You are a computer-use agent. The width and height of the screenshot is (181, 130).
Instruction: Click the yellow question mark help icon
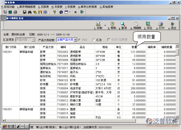(x=54, y=12)
